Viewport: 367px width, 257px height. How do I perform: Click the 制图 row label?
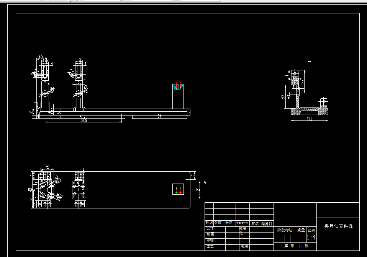(x=210, y=234)
